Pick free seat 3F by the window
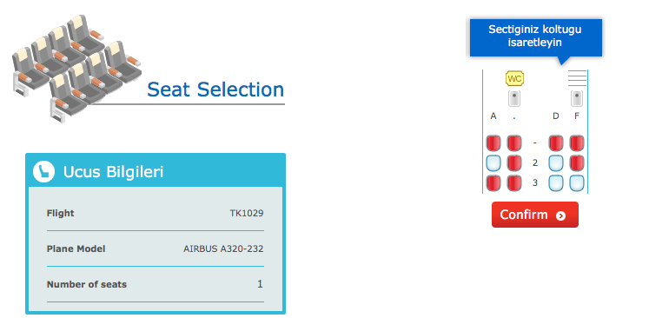The height and width of the screenshot is (318, 649). tap(577, 183)
